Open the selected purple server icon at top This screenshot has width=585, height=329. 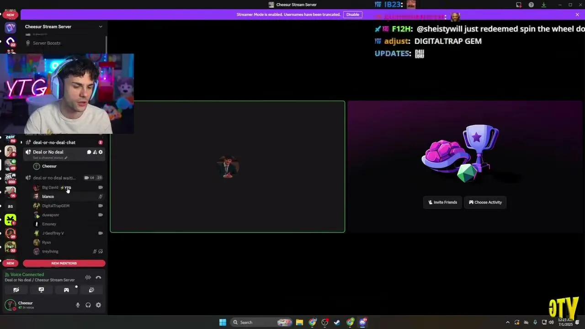10,27
